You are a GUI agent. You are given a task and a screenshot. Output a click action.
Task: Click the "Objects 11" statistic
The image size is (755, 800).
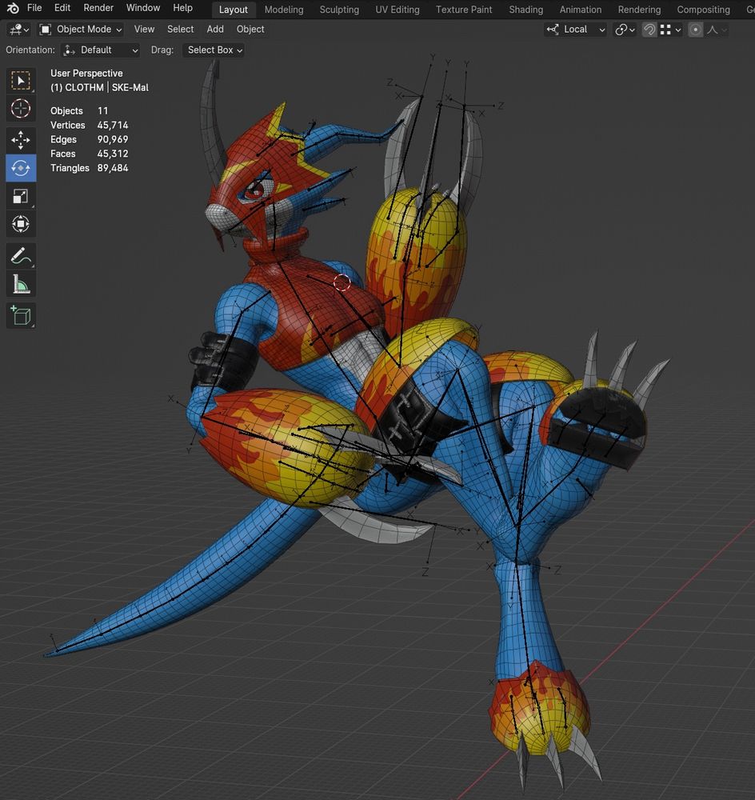tap(79, 110)
